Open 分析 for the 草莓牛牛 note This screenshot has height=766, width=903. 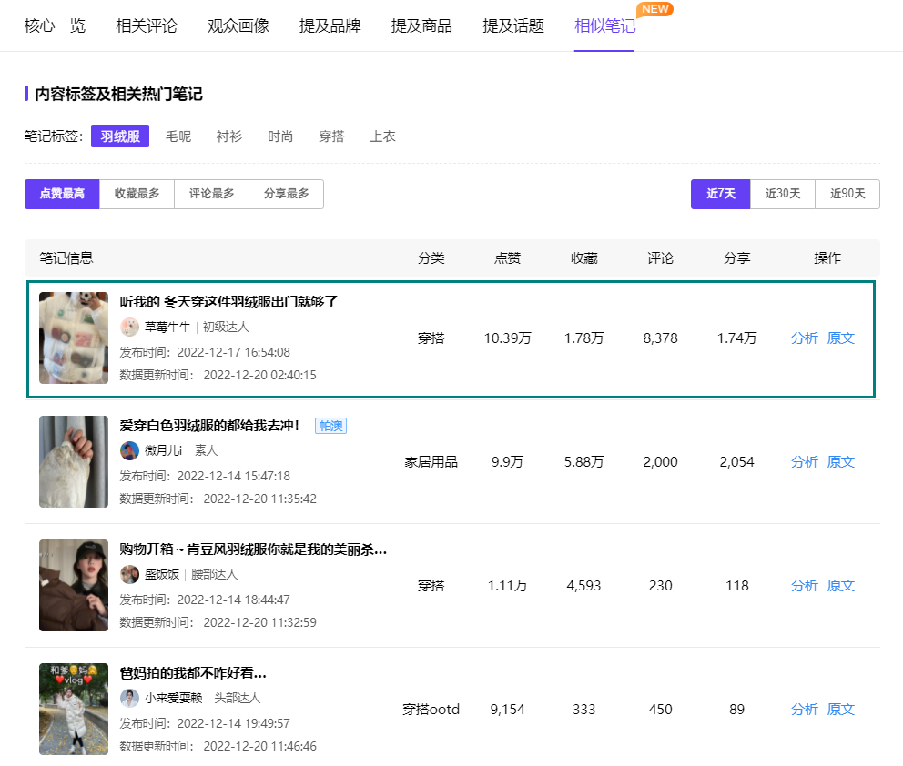(x=804, y=338)
